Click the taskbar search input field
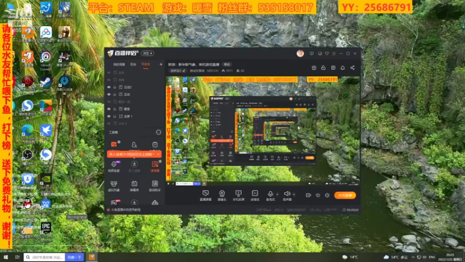The height and width of the screenshot is (262, 465). (45, 257)
